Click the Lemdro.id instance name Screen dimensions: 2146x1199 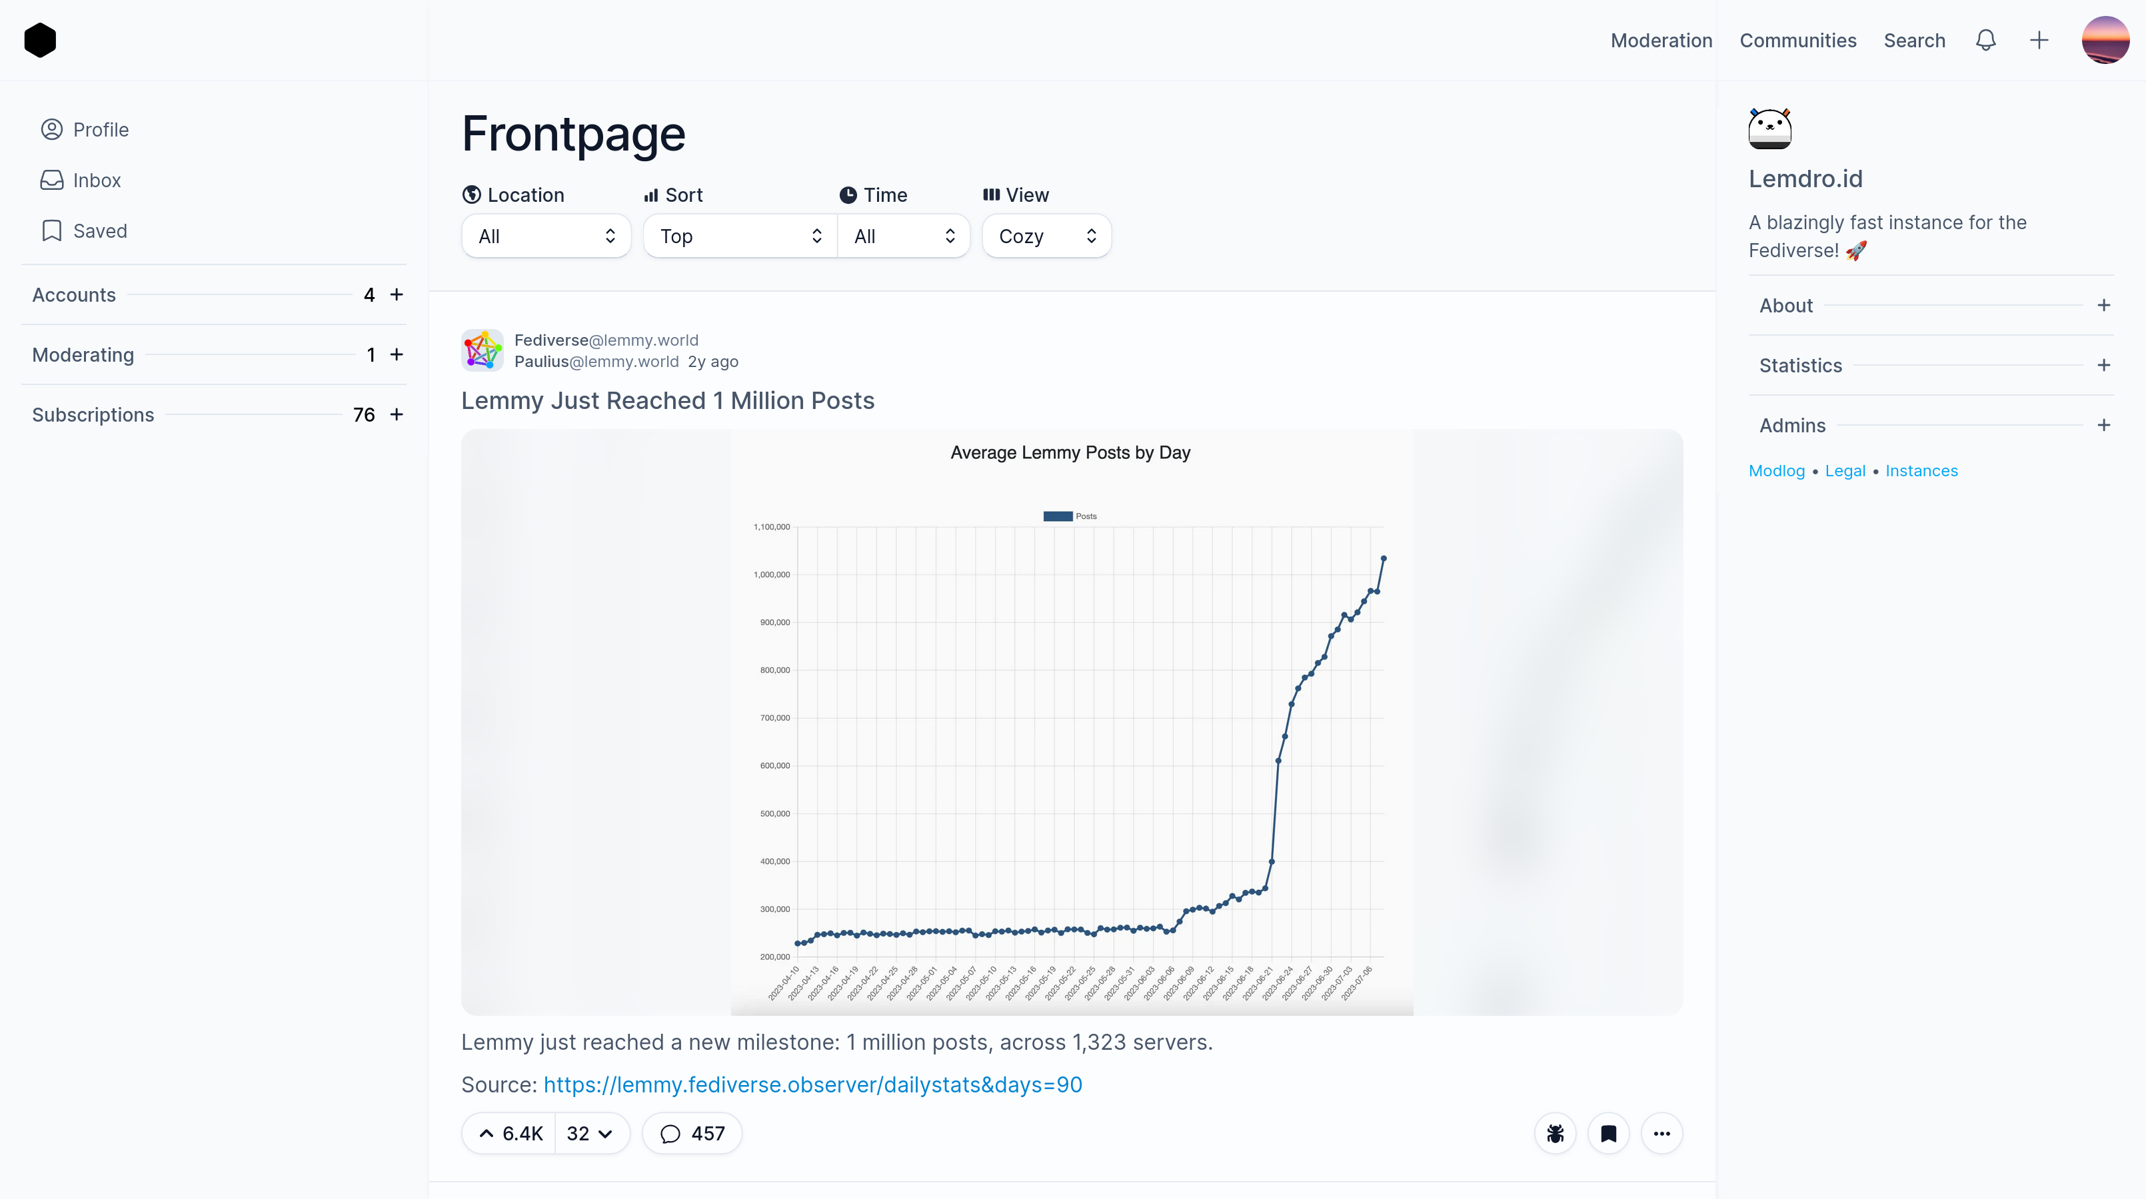click(1805, 179)
